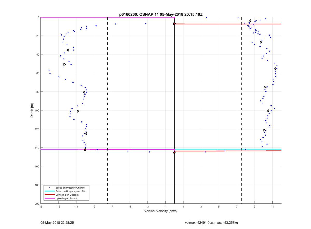Click the x-axis tick label '-3'

147,207
